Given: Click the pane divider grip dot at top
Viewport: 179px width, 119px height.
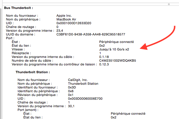Looking at the screenshot, I should click(x=169, y=4).
